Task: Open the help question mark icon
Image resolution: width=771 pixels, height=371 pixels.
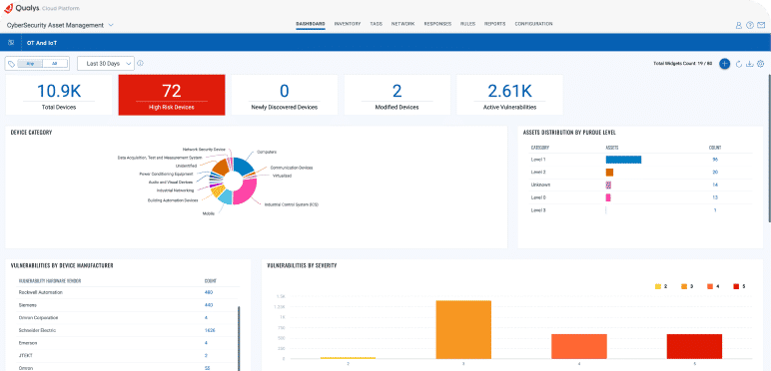Action: pyautogui.click(x=750, y=26)
